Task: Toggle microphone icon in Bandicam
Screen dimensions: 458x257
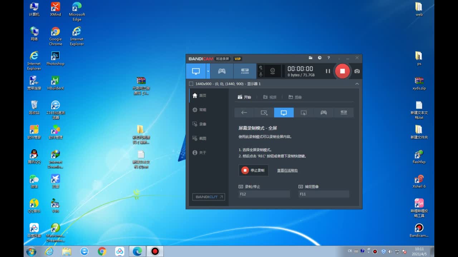Action: point(261,74)
